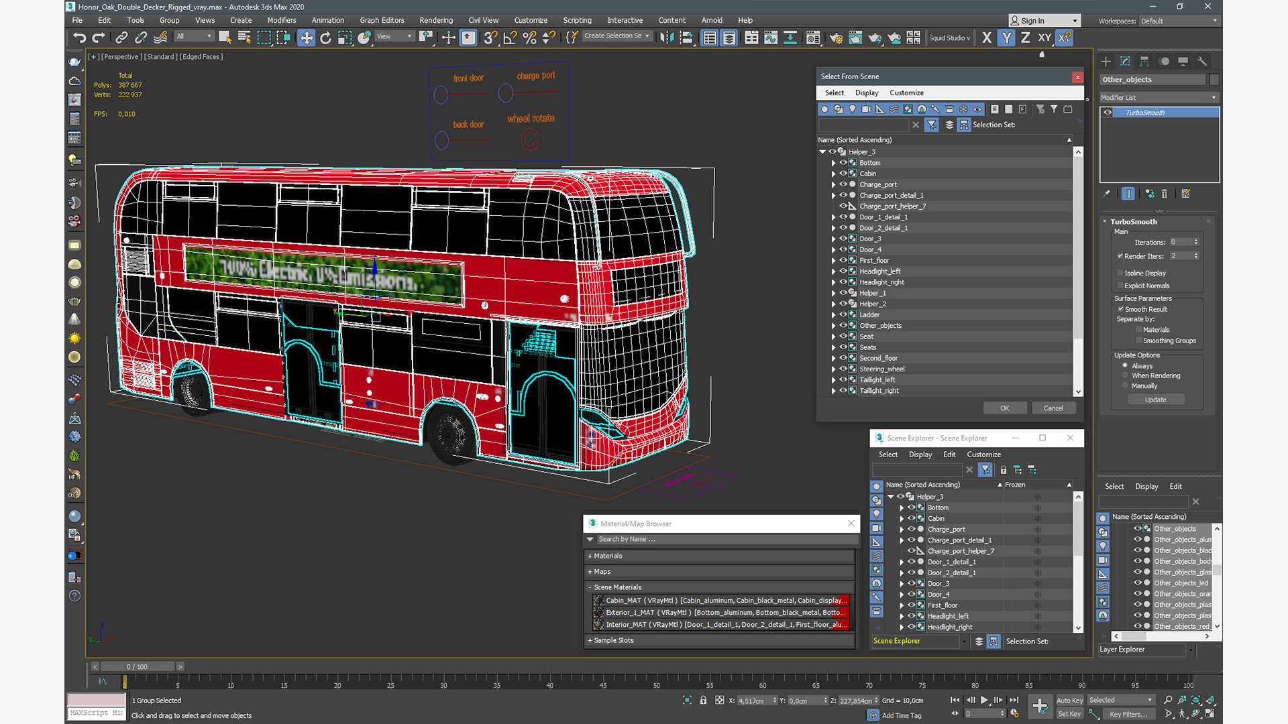The height and width of the screenshot is (724, 1288).
Task: Click the time slider showing 0 / 100
Action: point(138,666)
